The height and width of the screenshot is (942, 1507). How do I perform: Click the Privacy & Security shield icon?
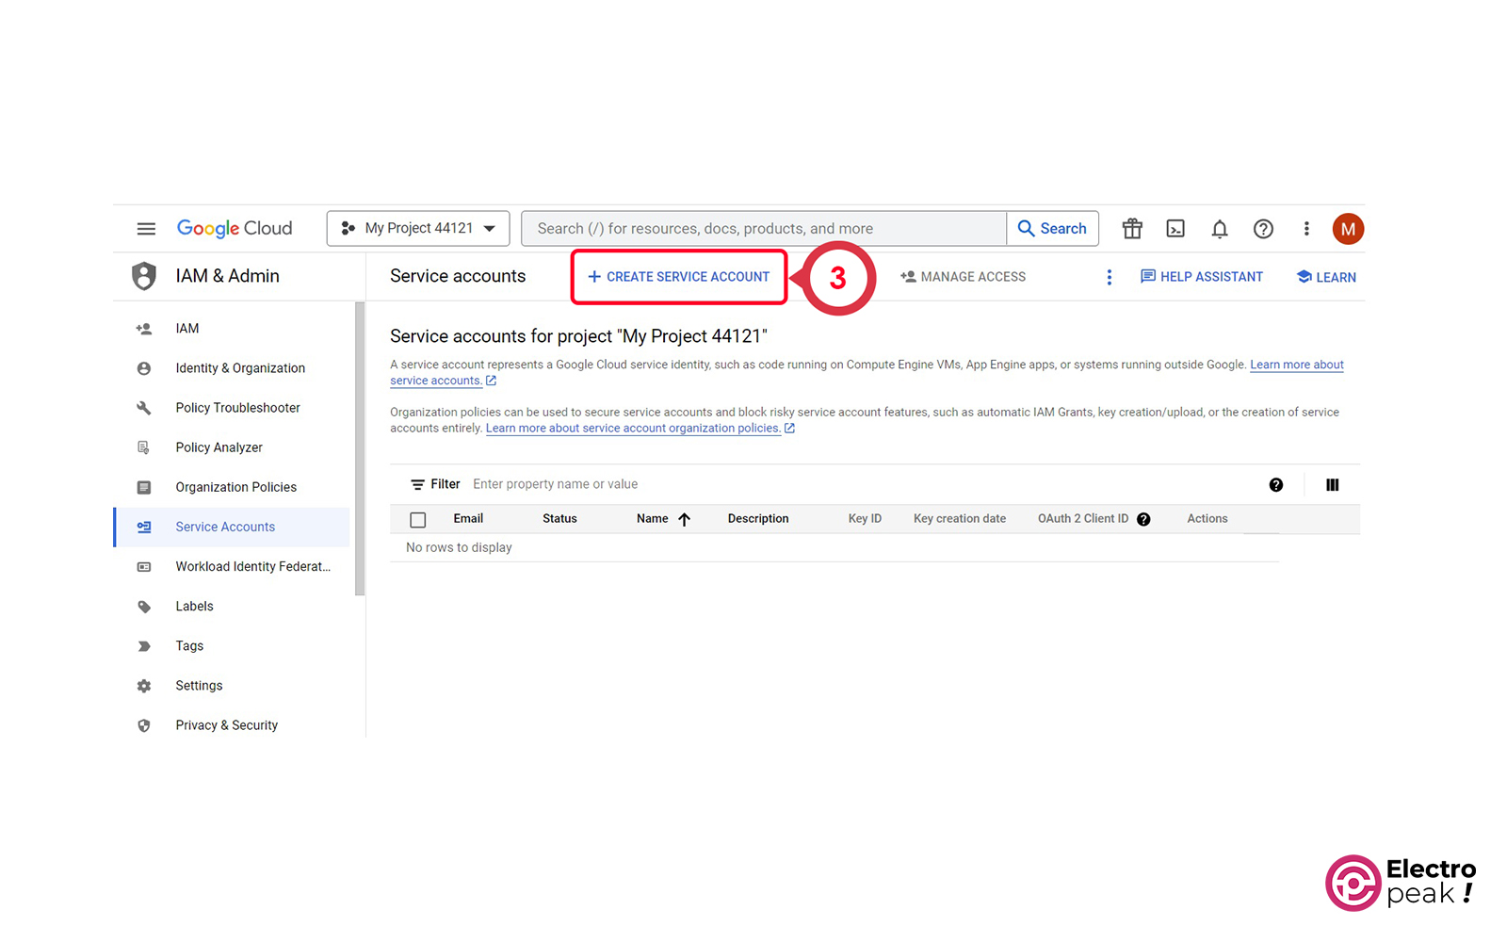point(144,725)
